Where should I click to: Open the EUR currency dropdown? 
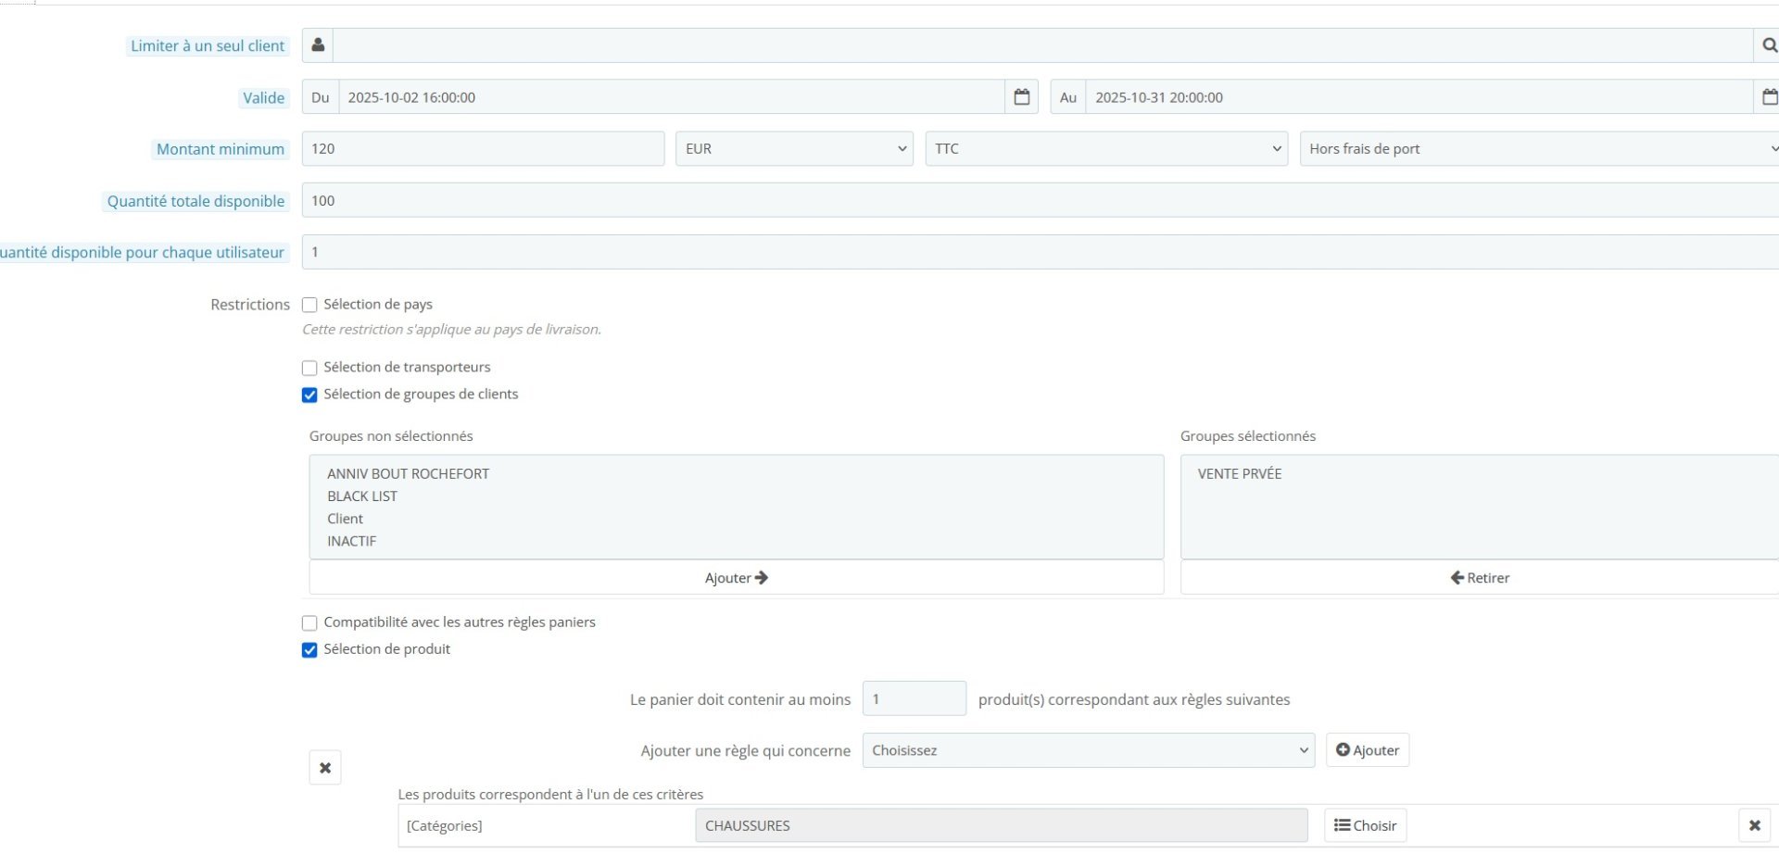[x=795, y=149]
